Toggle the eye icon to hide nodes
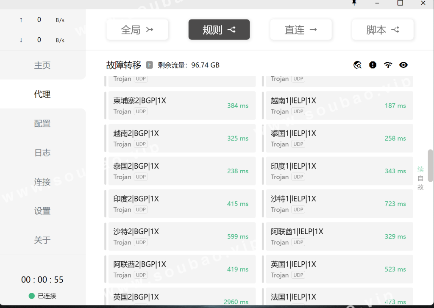 click(x=403, y=65)
